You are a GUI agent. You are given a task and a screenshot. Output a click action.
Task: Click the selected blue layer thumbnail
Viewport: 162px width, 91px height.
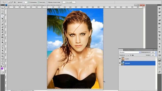(x=123, y=63)
